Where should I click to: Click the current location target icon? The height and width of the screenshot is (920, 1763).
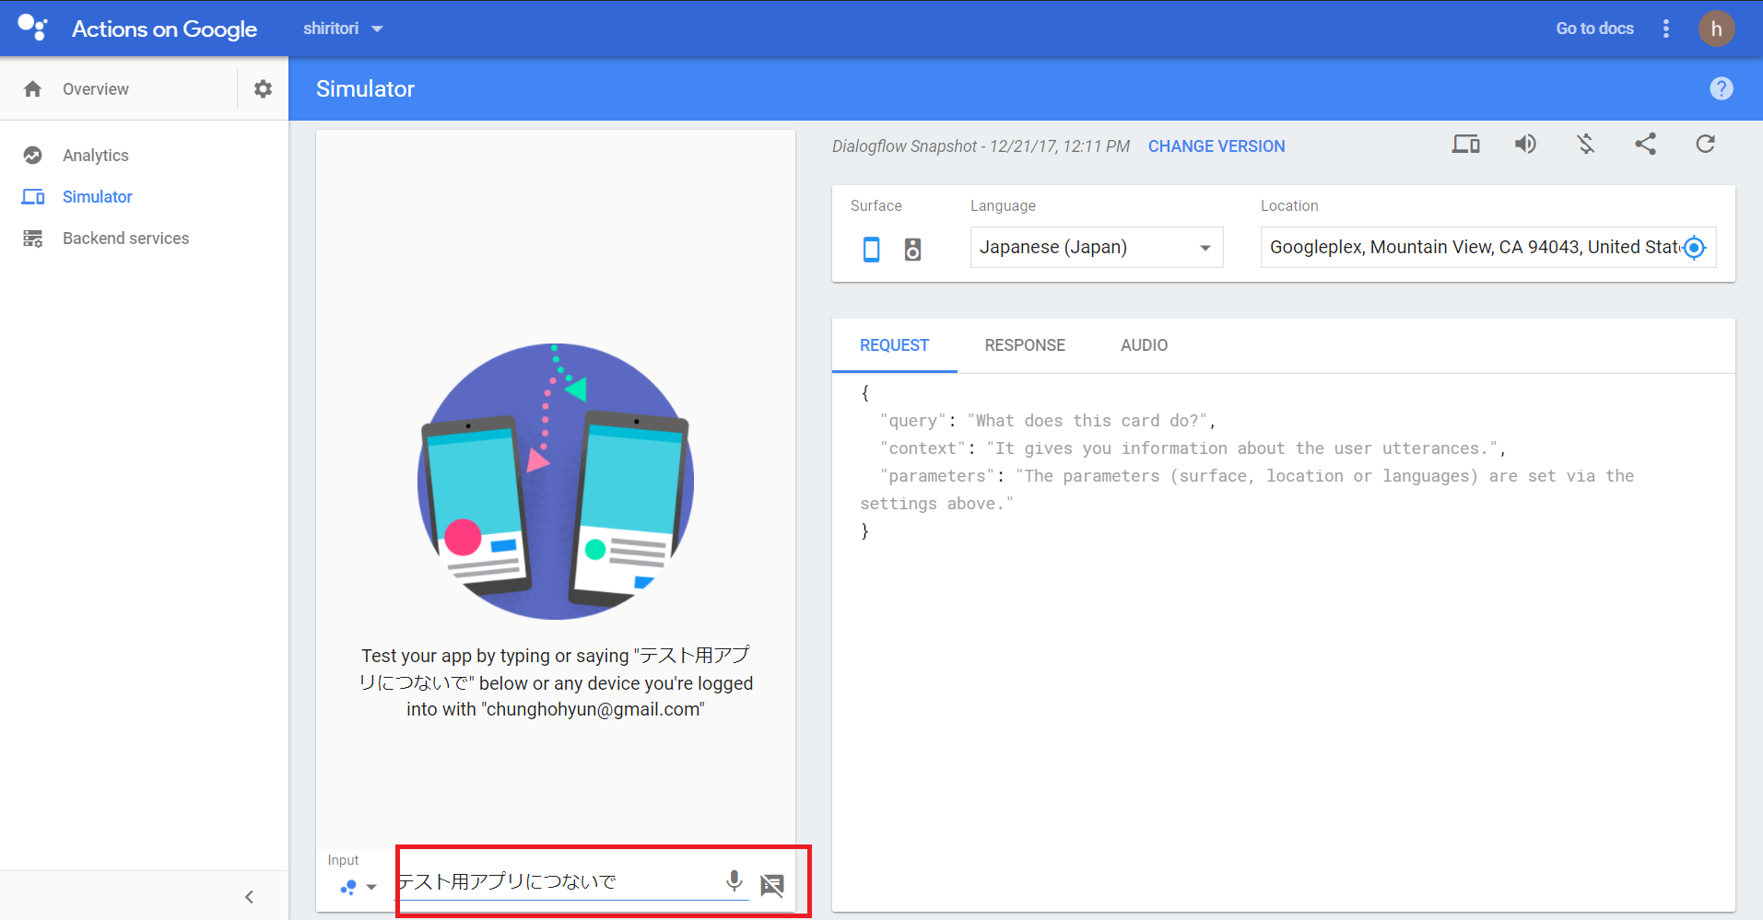point(1694,248)
